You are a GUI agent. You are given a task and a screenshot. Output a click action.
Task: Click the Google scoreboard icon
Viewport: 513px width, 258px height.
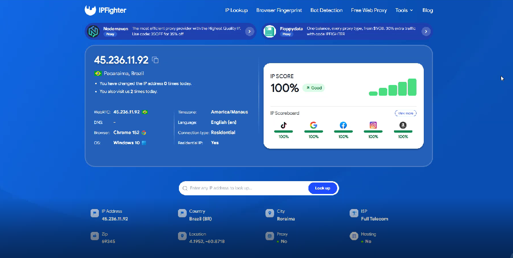313,125
